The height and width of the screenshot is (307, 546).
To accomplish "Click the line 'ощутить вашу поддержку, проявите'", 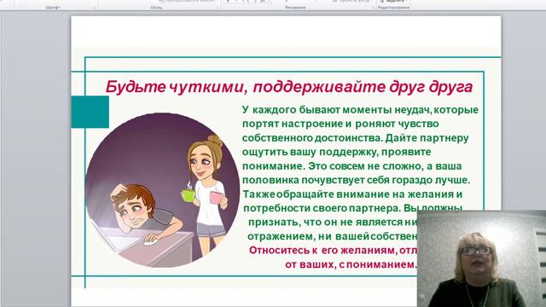I will coord(336,152).
